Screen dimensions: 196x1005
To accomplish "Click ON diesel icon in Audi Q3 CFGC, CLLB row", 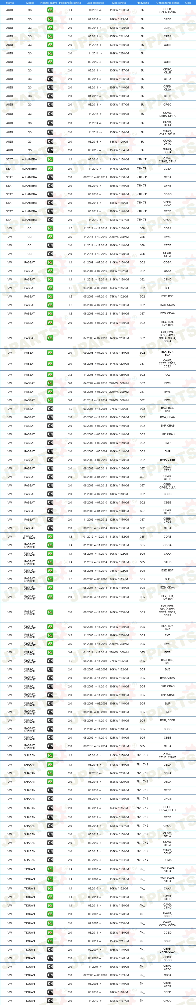I will point(50,71).
